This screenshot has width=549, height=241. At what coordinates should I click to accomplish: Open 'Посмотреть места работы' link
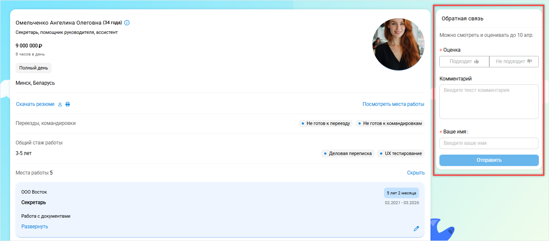click(x=393, y=104)
